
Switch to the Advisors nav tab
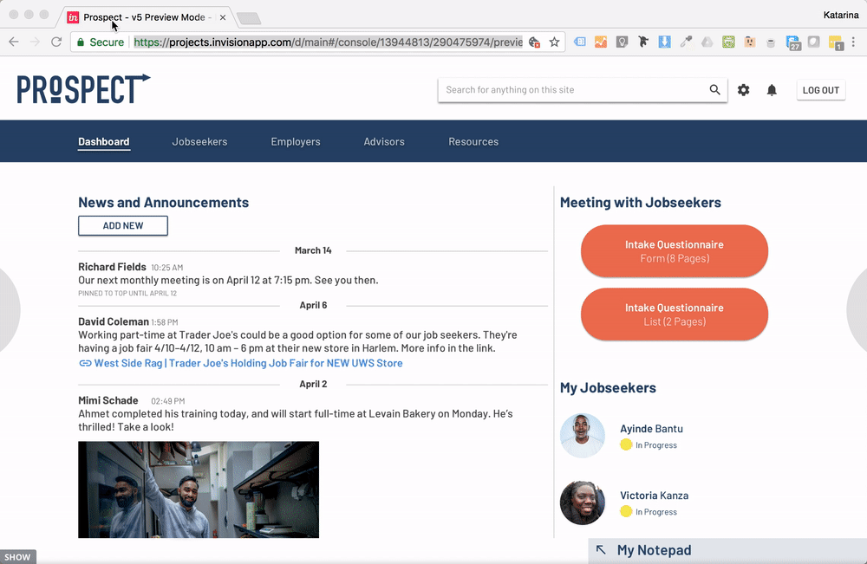pos(384,141)
